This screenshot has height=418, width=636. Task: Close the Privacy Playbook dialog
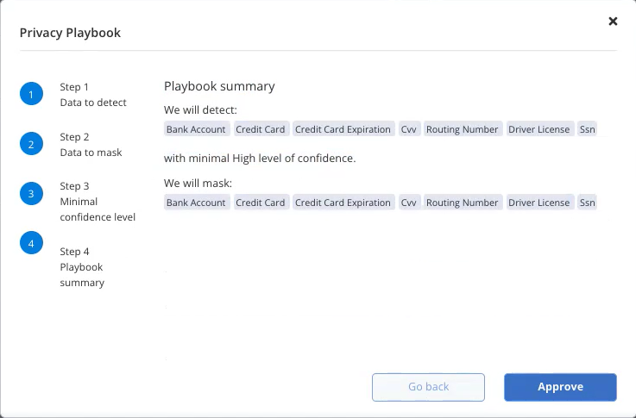pyautogui.click(x=613, y=21)
